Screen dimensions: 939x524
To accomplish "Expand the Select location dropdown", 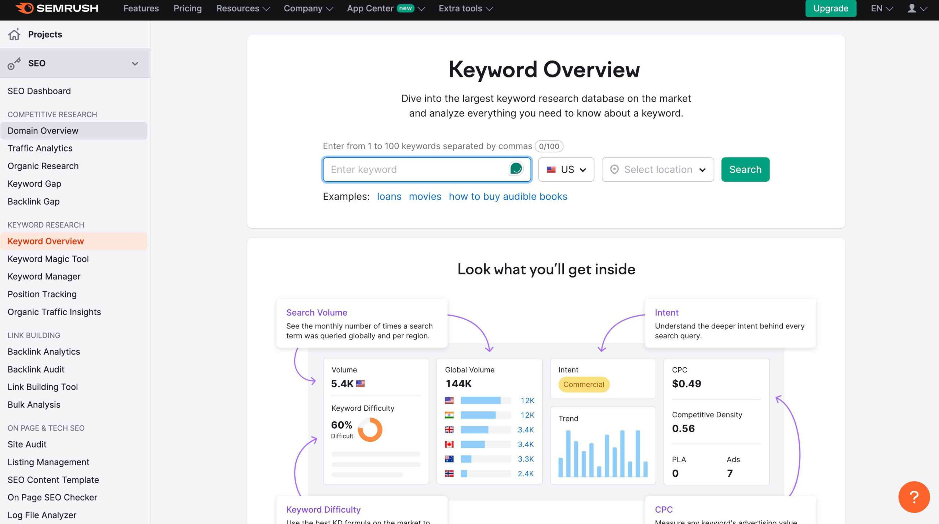I will coord(657,169).
